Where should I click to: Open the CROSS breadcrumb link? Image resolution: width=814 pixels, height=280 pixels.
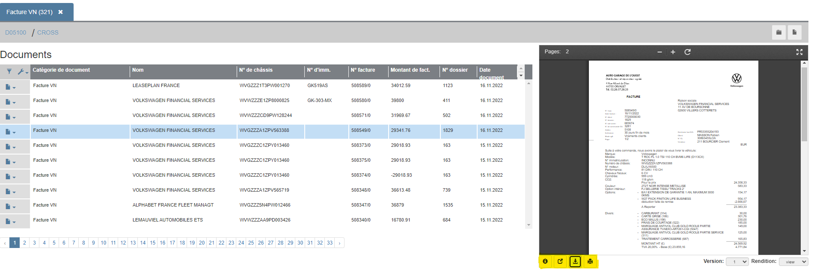click(x=48, y=32)
